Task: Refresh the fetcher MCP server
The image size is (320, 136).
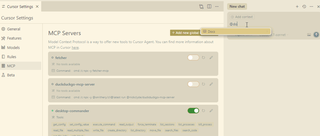Action: (203, 58)
